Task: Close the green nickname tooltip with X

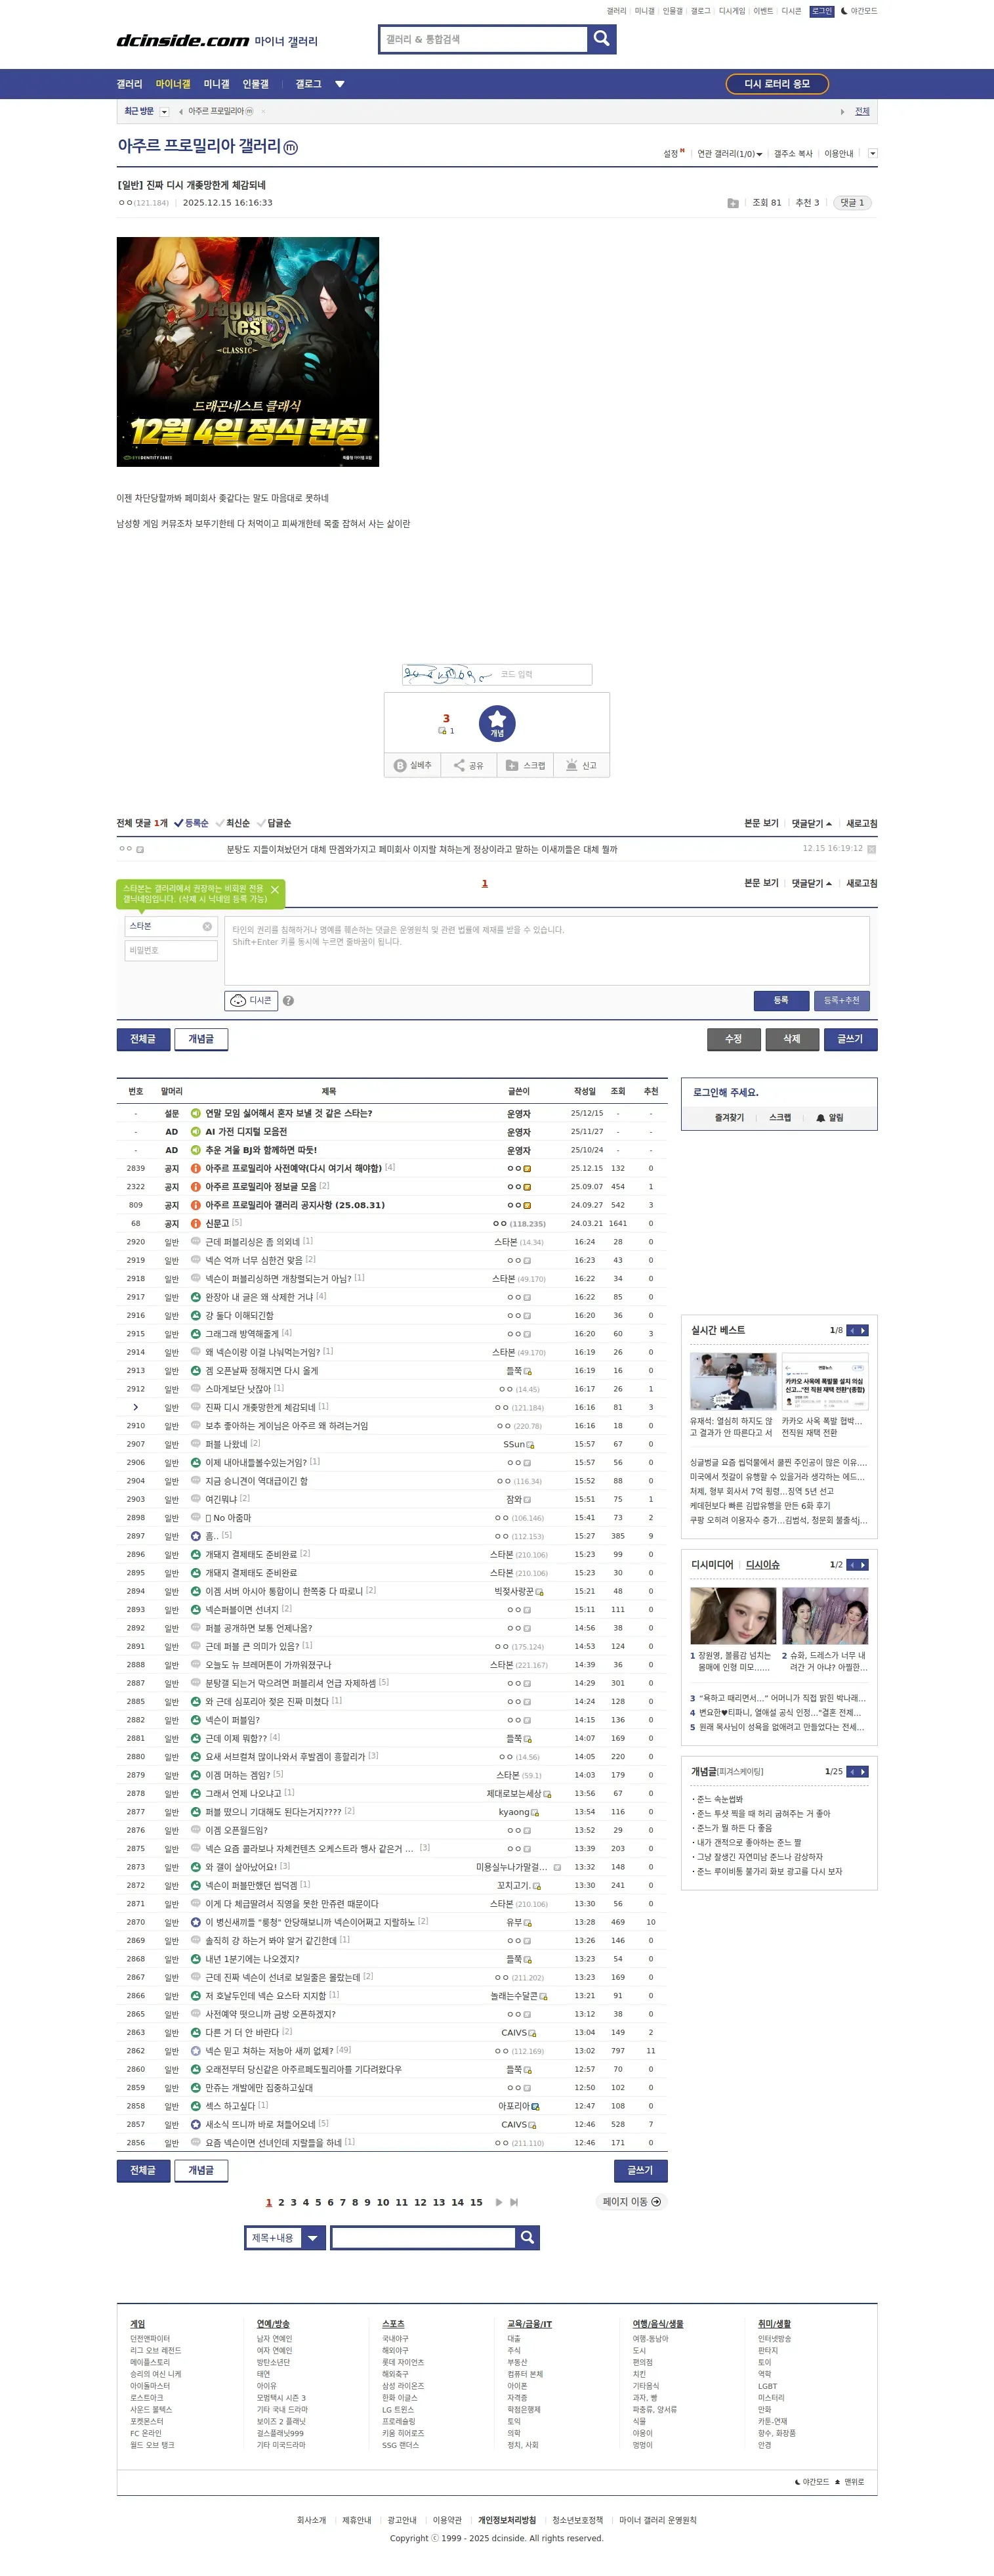Action: click(275, 889)
